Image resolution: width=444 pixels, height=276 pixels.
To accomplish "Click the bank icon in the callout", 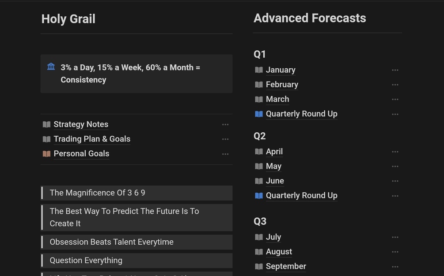I will point(51,67).
